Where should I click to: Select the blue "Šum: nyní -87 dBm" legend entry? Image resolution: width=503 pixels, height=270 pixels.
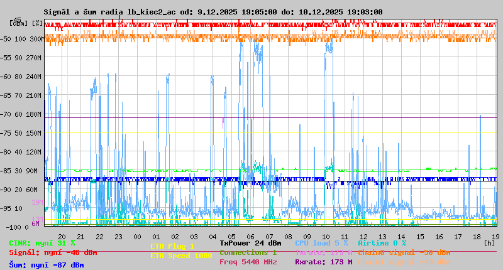(x=47, y=265)
